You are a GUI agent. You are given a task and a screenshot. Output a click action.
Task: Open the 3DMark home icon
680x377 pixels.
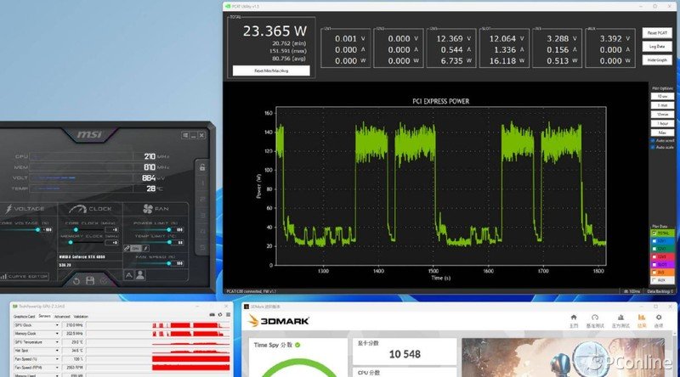click(574, 318)
